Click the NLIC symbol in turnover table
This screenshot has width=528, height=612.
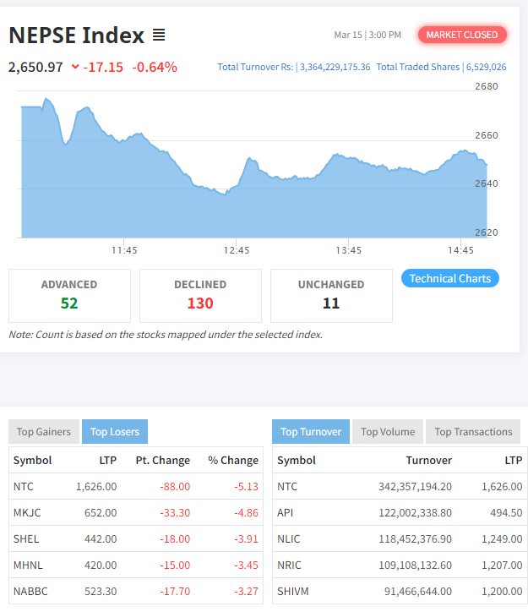(288, 539)
